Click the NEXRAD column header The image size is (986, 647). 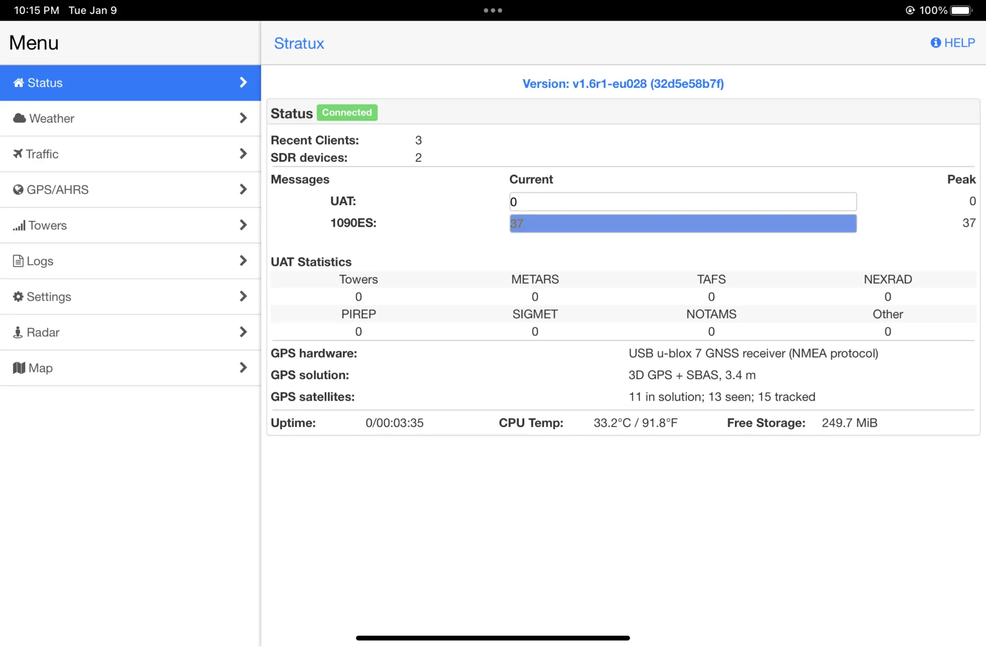[888, 279]
